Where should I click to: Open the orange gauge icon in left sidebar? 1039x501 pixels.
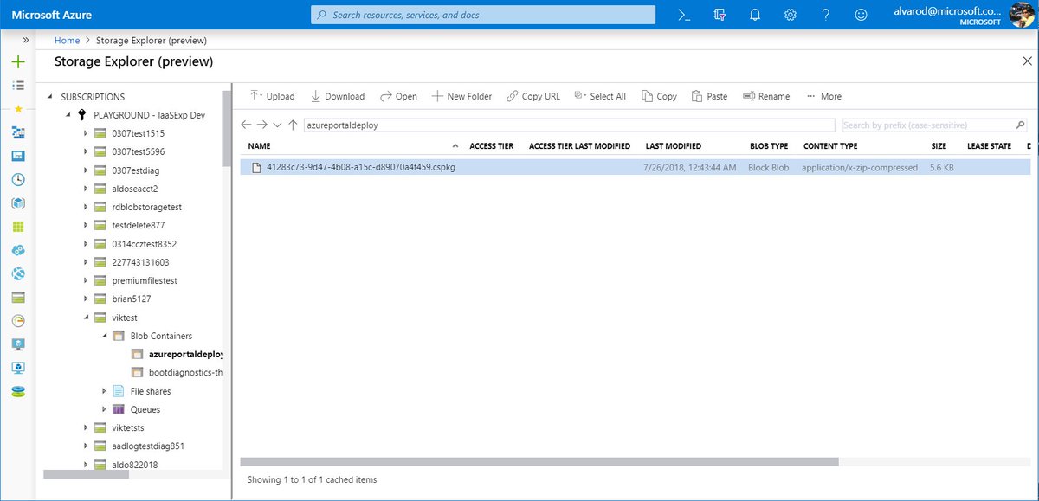click(18, 320)
